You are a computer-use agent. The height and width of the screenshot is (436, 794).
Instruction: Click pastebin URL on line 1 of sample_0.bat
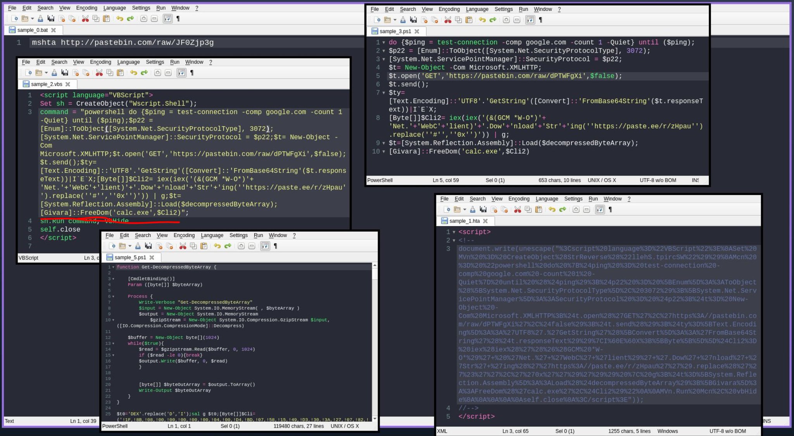(x=137, y=43)
